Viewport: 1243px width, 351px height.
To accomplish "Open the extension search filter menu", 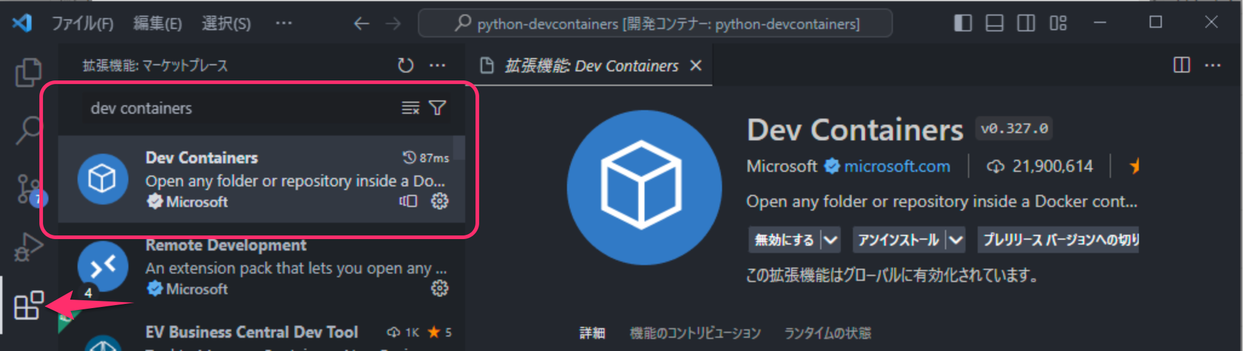I will pyautogui.click(x=438, y=108).
